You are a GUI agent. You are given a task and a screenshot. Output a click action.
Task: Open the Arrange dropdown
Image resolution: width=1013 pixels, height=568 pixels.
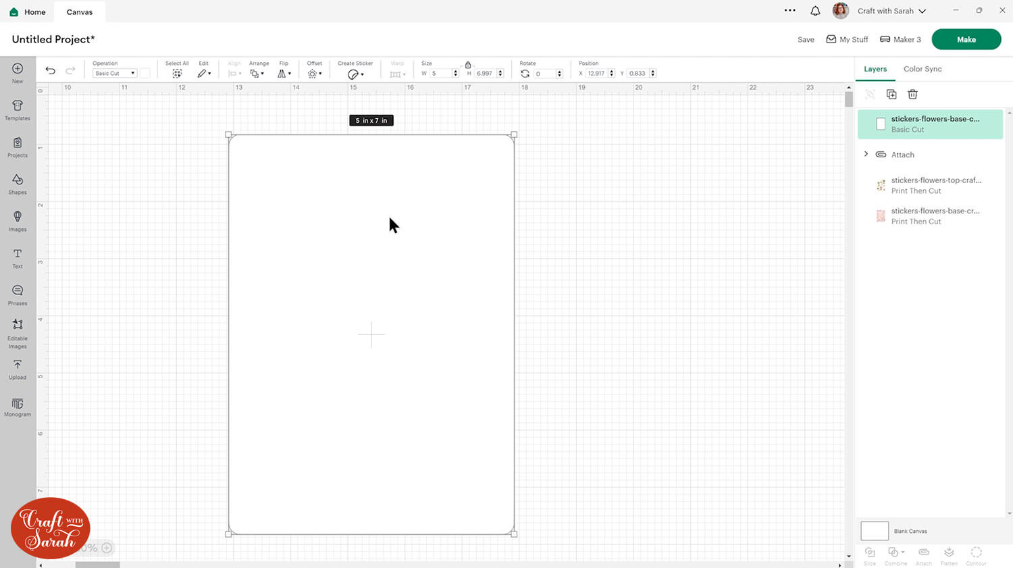click(257, 74)
